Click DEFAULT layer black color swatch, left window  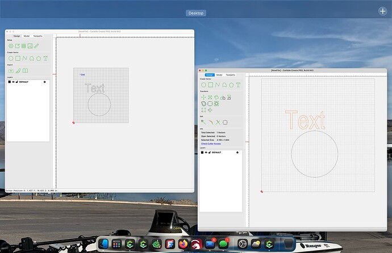10,82
